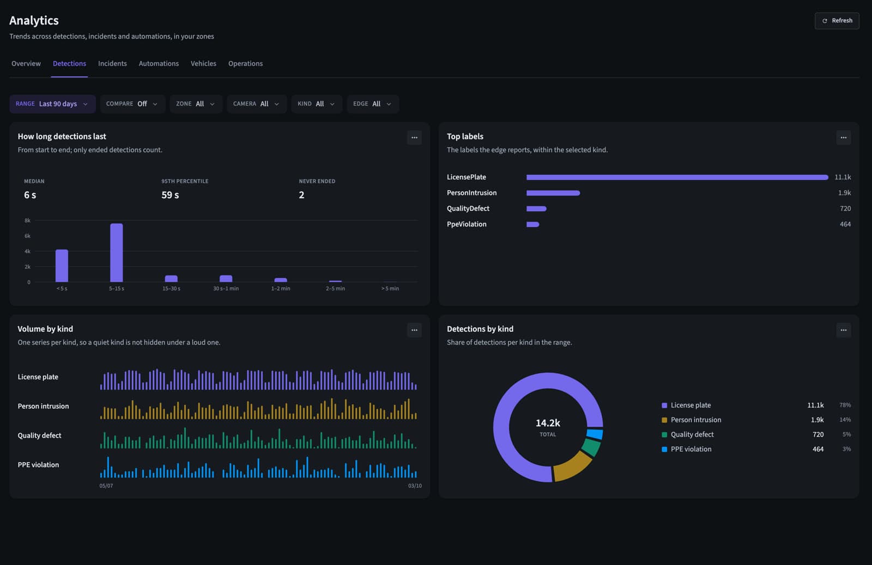
Task: Click the Median 6 s value
Action: [30, 195]
